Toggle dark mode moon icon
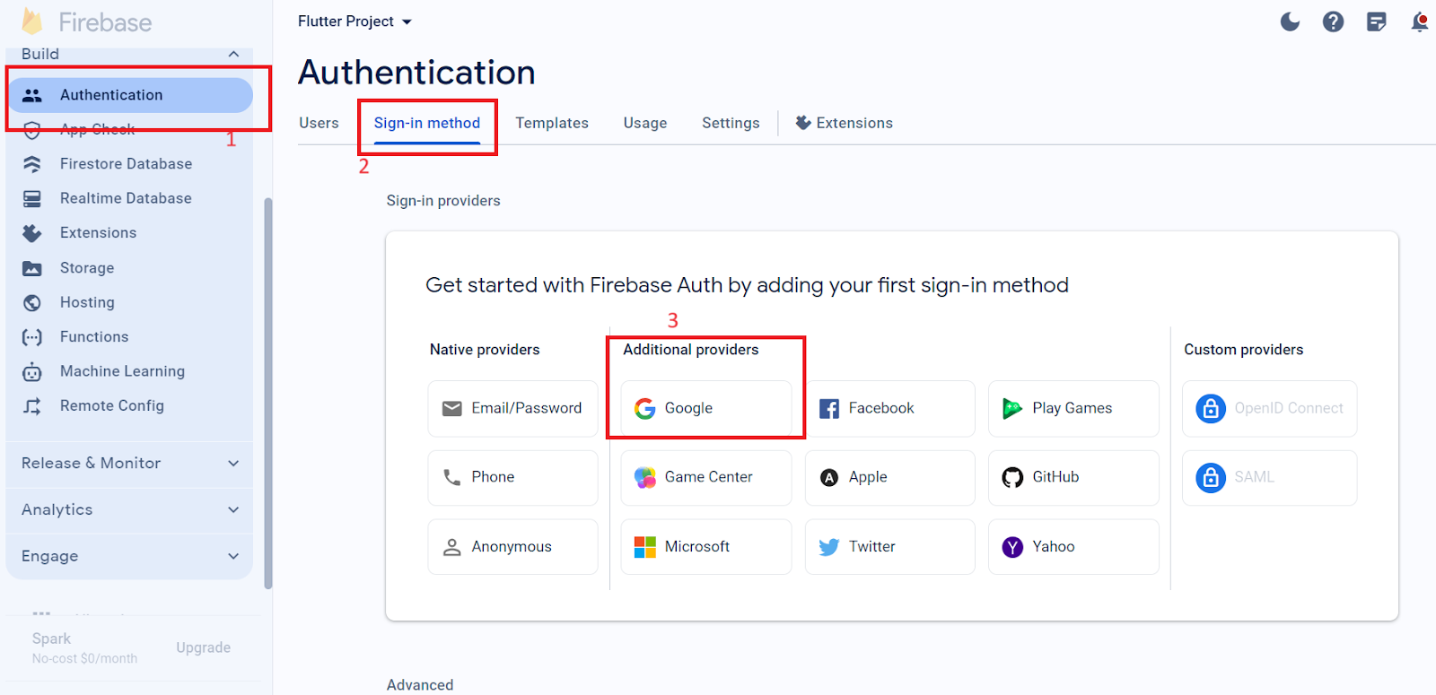This screenshot has height=695, width=1436. coord(1290,22)
